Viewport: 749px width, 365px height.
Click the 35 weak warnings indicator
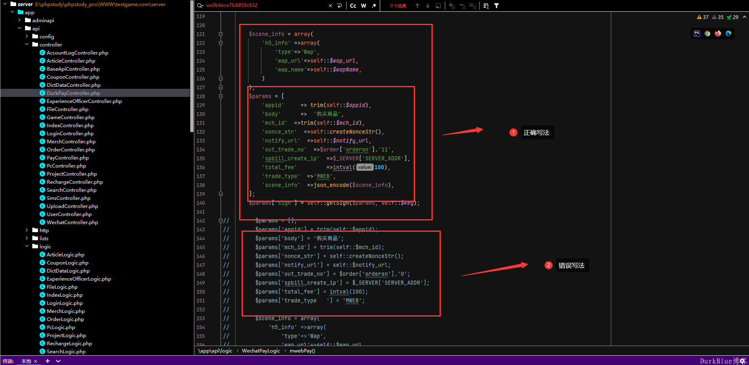coord(717,17)
